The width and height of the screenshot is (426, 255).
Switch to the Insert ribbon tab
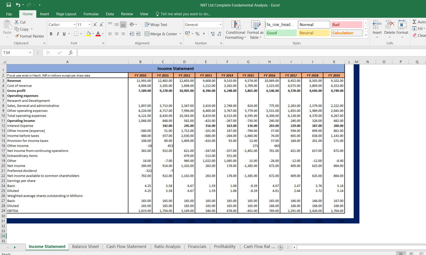click(45, 14)
